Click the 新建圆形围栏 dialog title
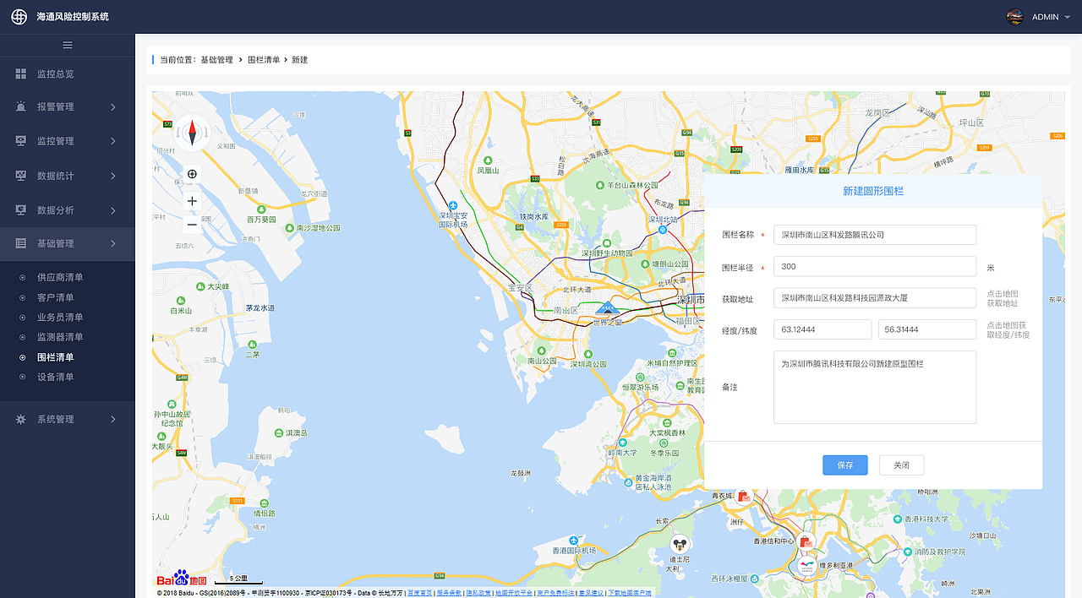Screen dimensions: 1082x598 tap(873, 192)
